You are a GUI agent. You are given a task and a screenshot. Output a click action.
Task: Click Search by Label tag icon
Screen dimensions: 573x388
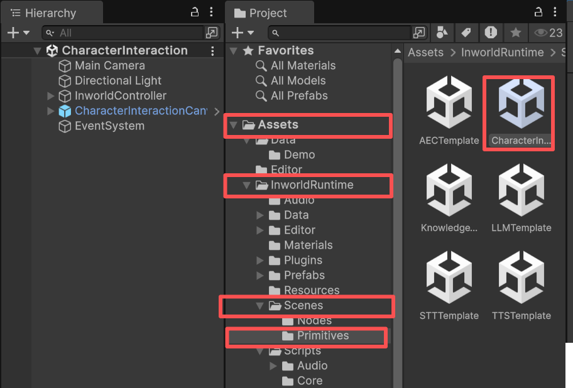click(x=466, y=33)
